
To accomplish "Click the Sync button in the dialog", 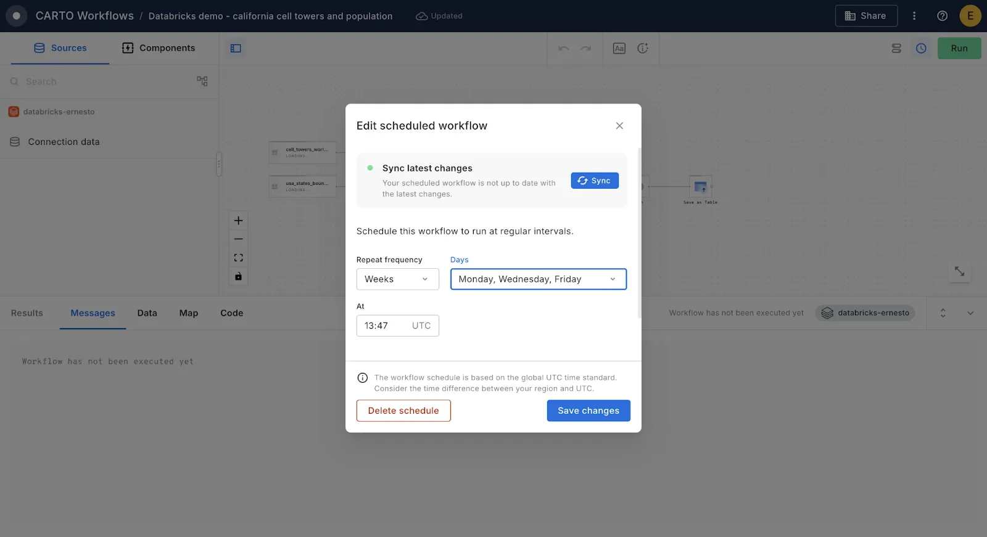I will click(594, 181).
